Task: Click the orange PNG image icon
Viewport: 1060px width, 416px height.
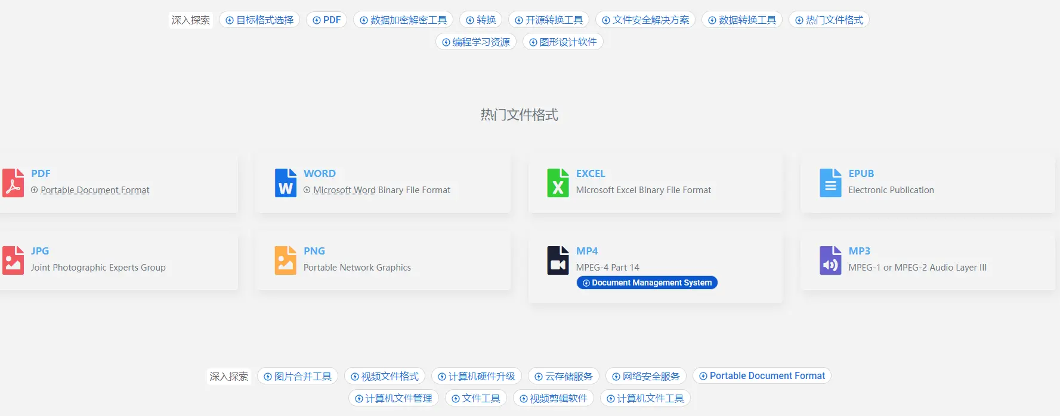Action: (286, 260)
